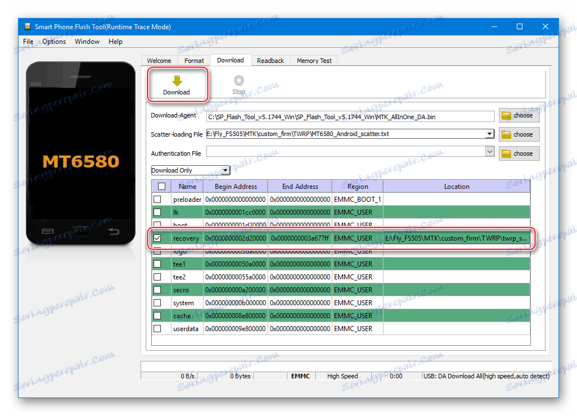Open the Help menu

point(115,42)
